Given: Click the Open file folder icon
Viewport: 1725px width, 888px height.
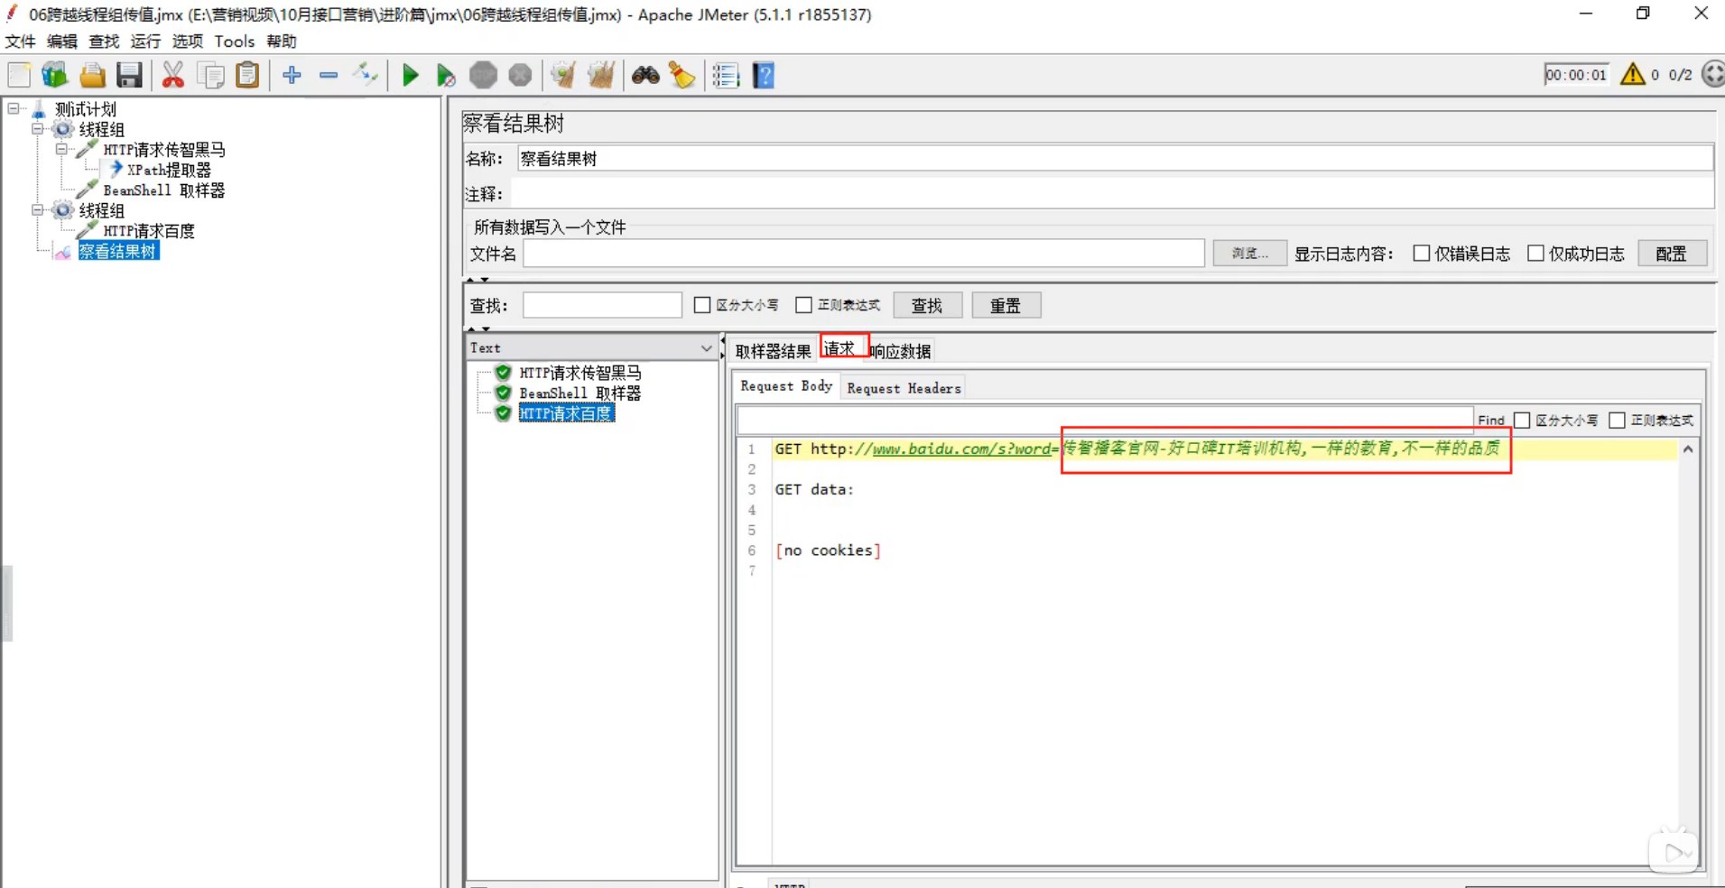Looking at the screenshot, I should [92, 75].
